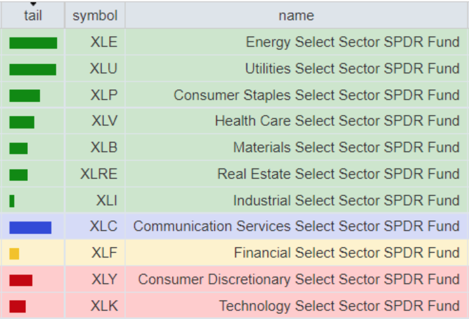Image resolution: width=469 pixels, height=319 pixels.
Task: Click the yellow tail bar for XLF
Action: click(14, 254)
